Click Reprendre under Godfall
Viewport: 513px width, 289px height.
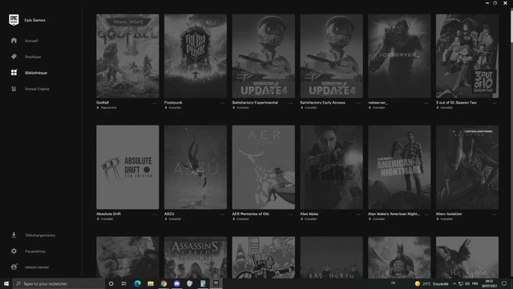(107, 108)
